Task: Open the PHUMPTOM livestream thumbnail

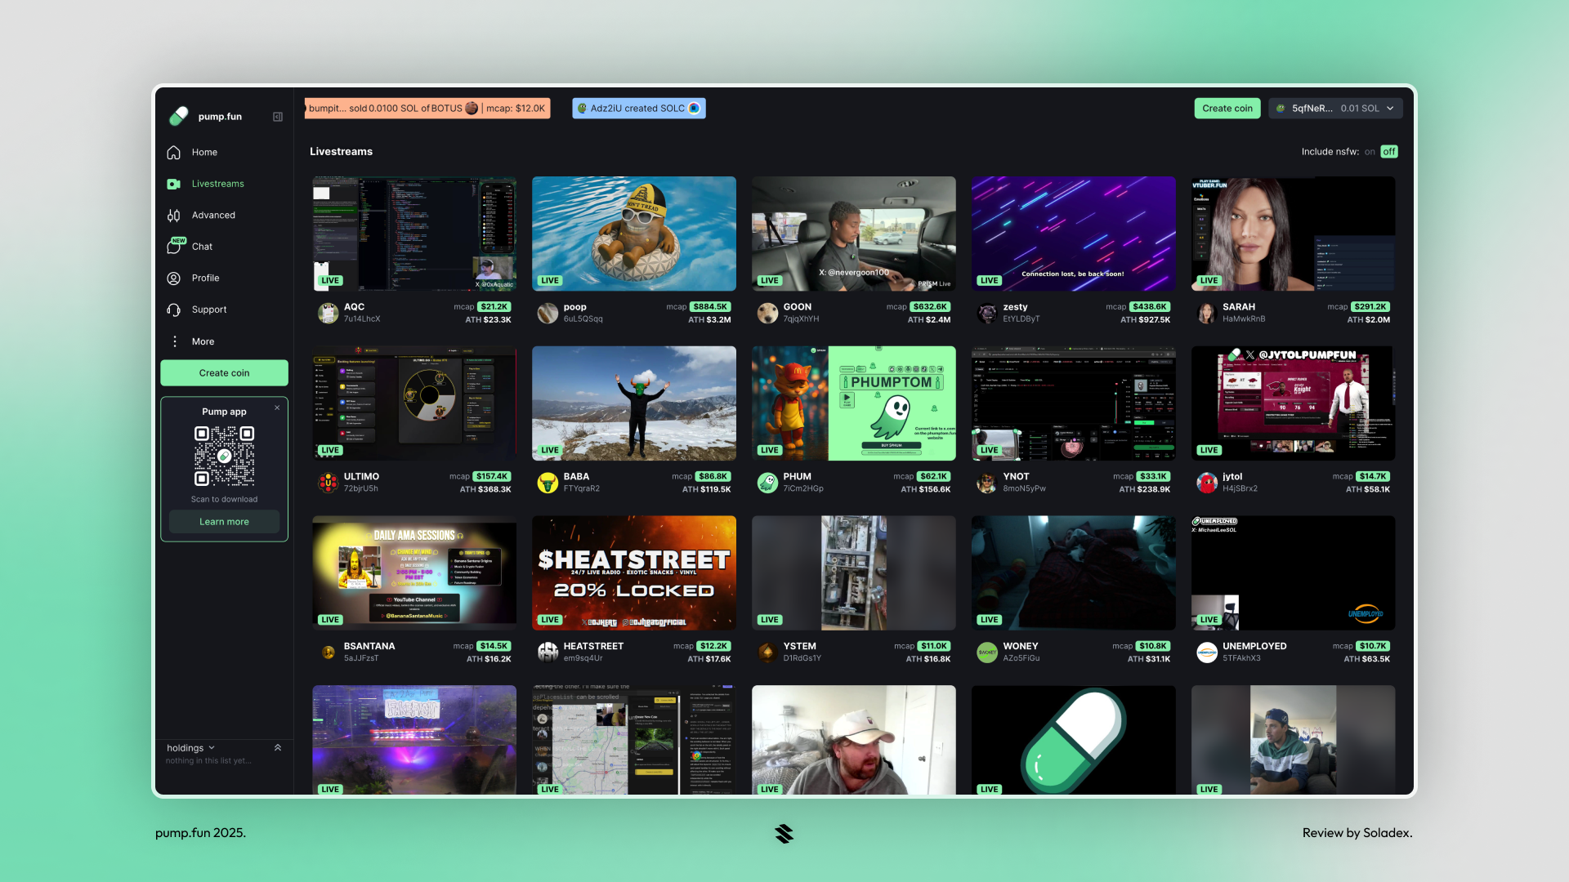Action: pos(853,403)
